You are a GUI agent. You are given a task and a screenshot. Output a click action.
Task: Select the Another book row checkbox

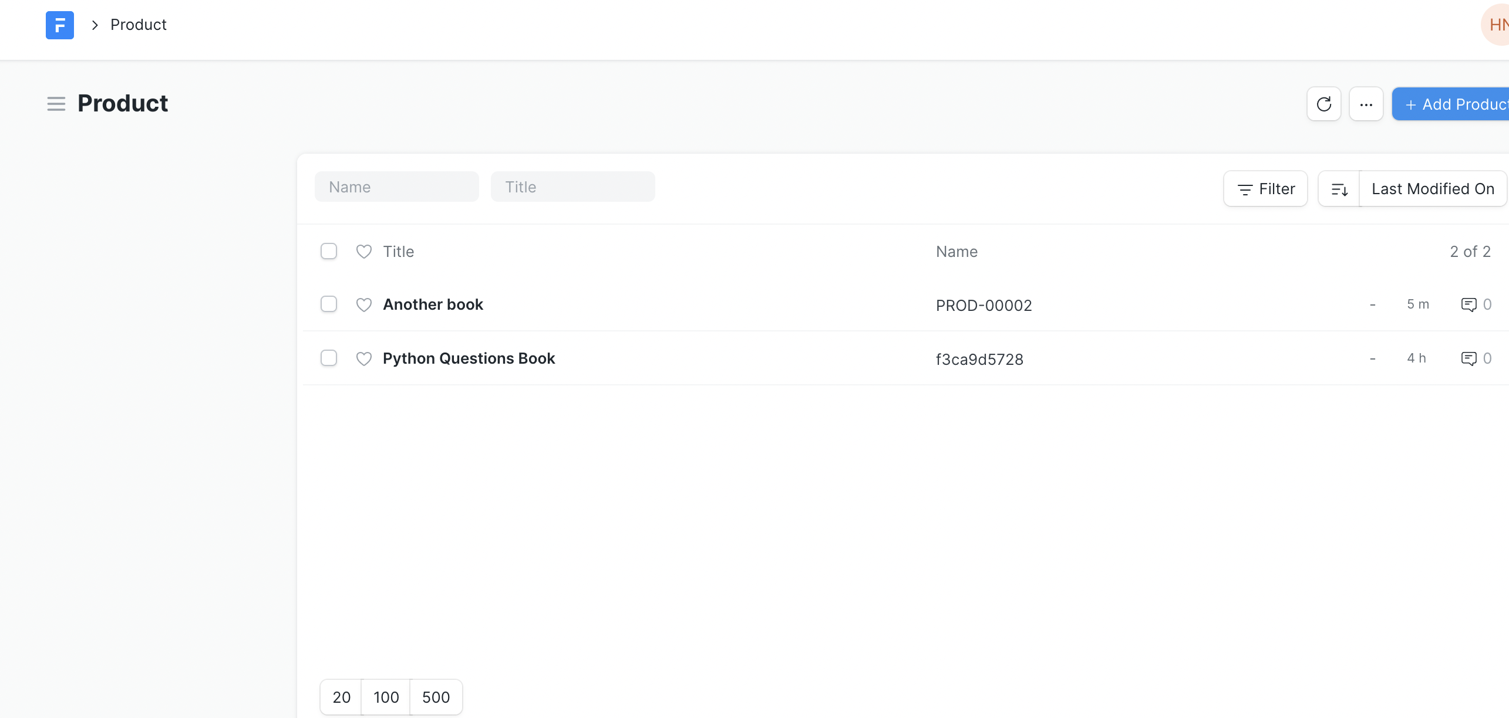329,304
